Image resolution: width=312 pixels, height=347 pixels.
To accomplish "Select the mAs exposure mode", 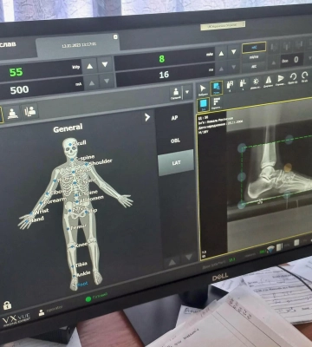I will click(x=254, y=48).
